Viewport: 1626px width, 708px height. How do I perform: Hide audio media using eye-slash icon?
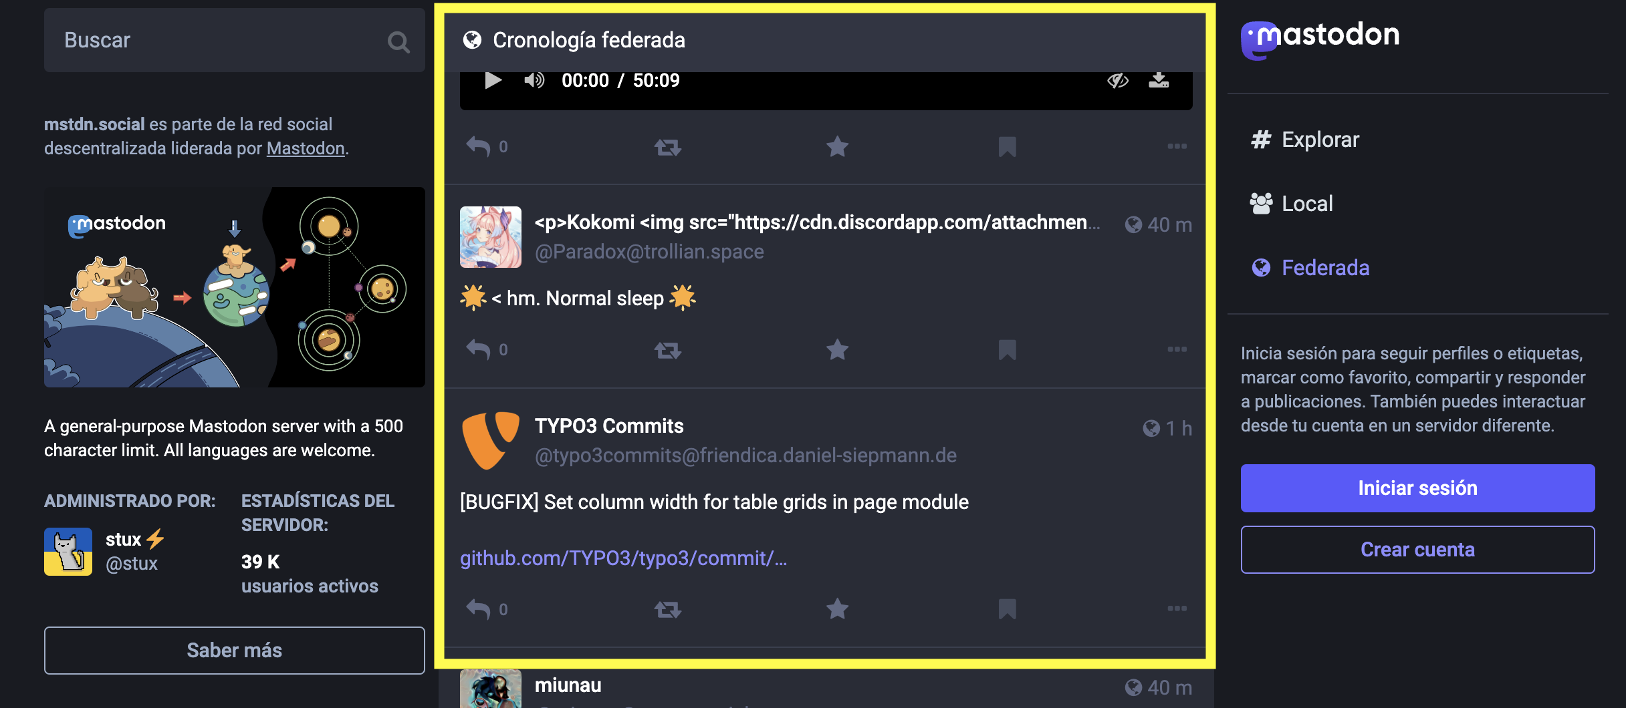[1118, 81]
